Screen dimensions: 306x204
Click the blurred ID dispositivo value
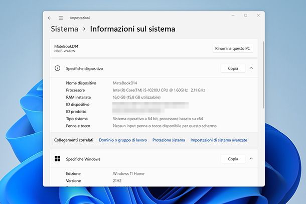(x=150, y=105)
